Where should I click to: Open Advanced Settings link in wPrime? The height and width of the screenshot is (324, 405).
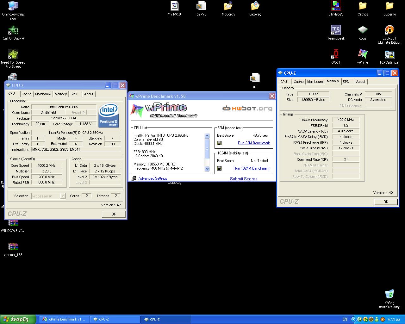coord(153,178)
